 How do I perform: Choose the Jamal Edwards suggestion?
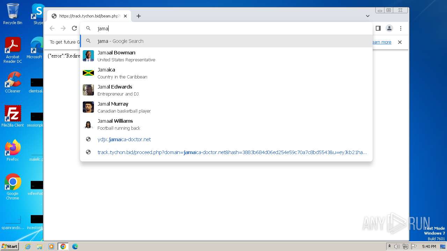[226, 90]
